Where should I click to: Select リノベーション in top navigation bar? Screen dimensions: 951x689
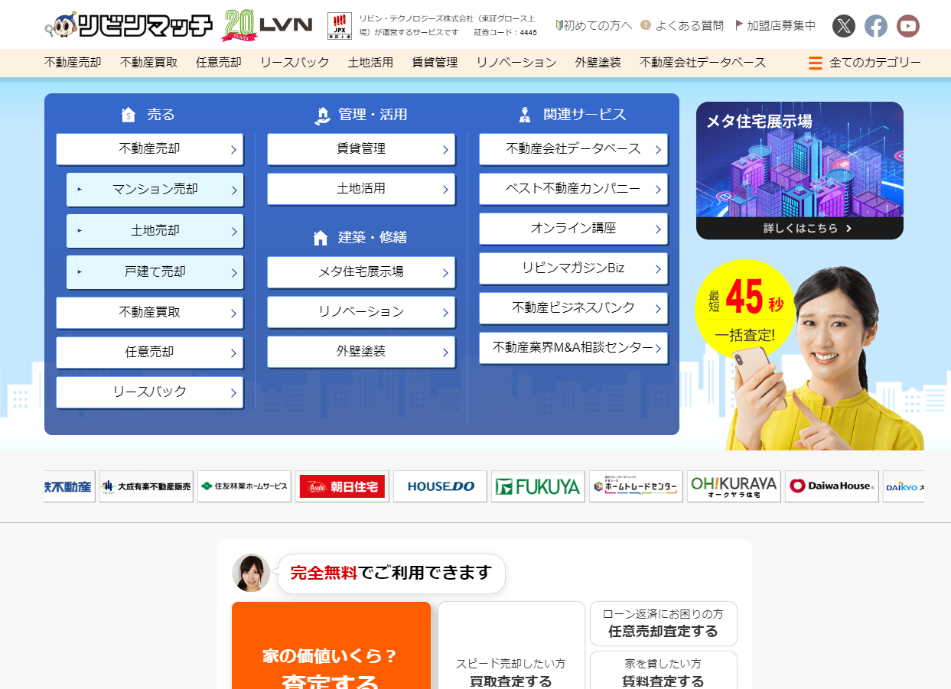[x=516, y=63]
